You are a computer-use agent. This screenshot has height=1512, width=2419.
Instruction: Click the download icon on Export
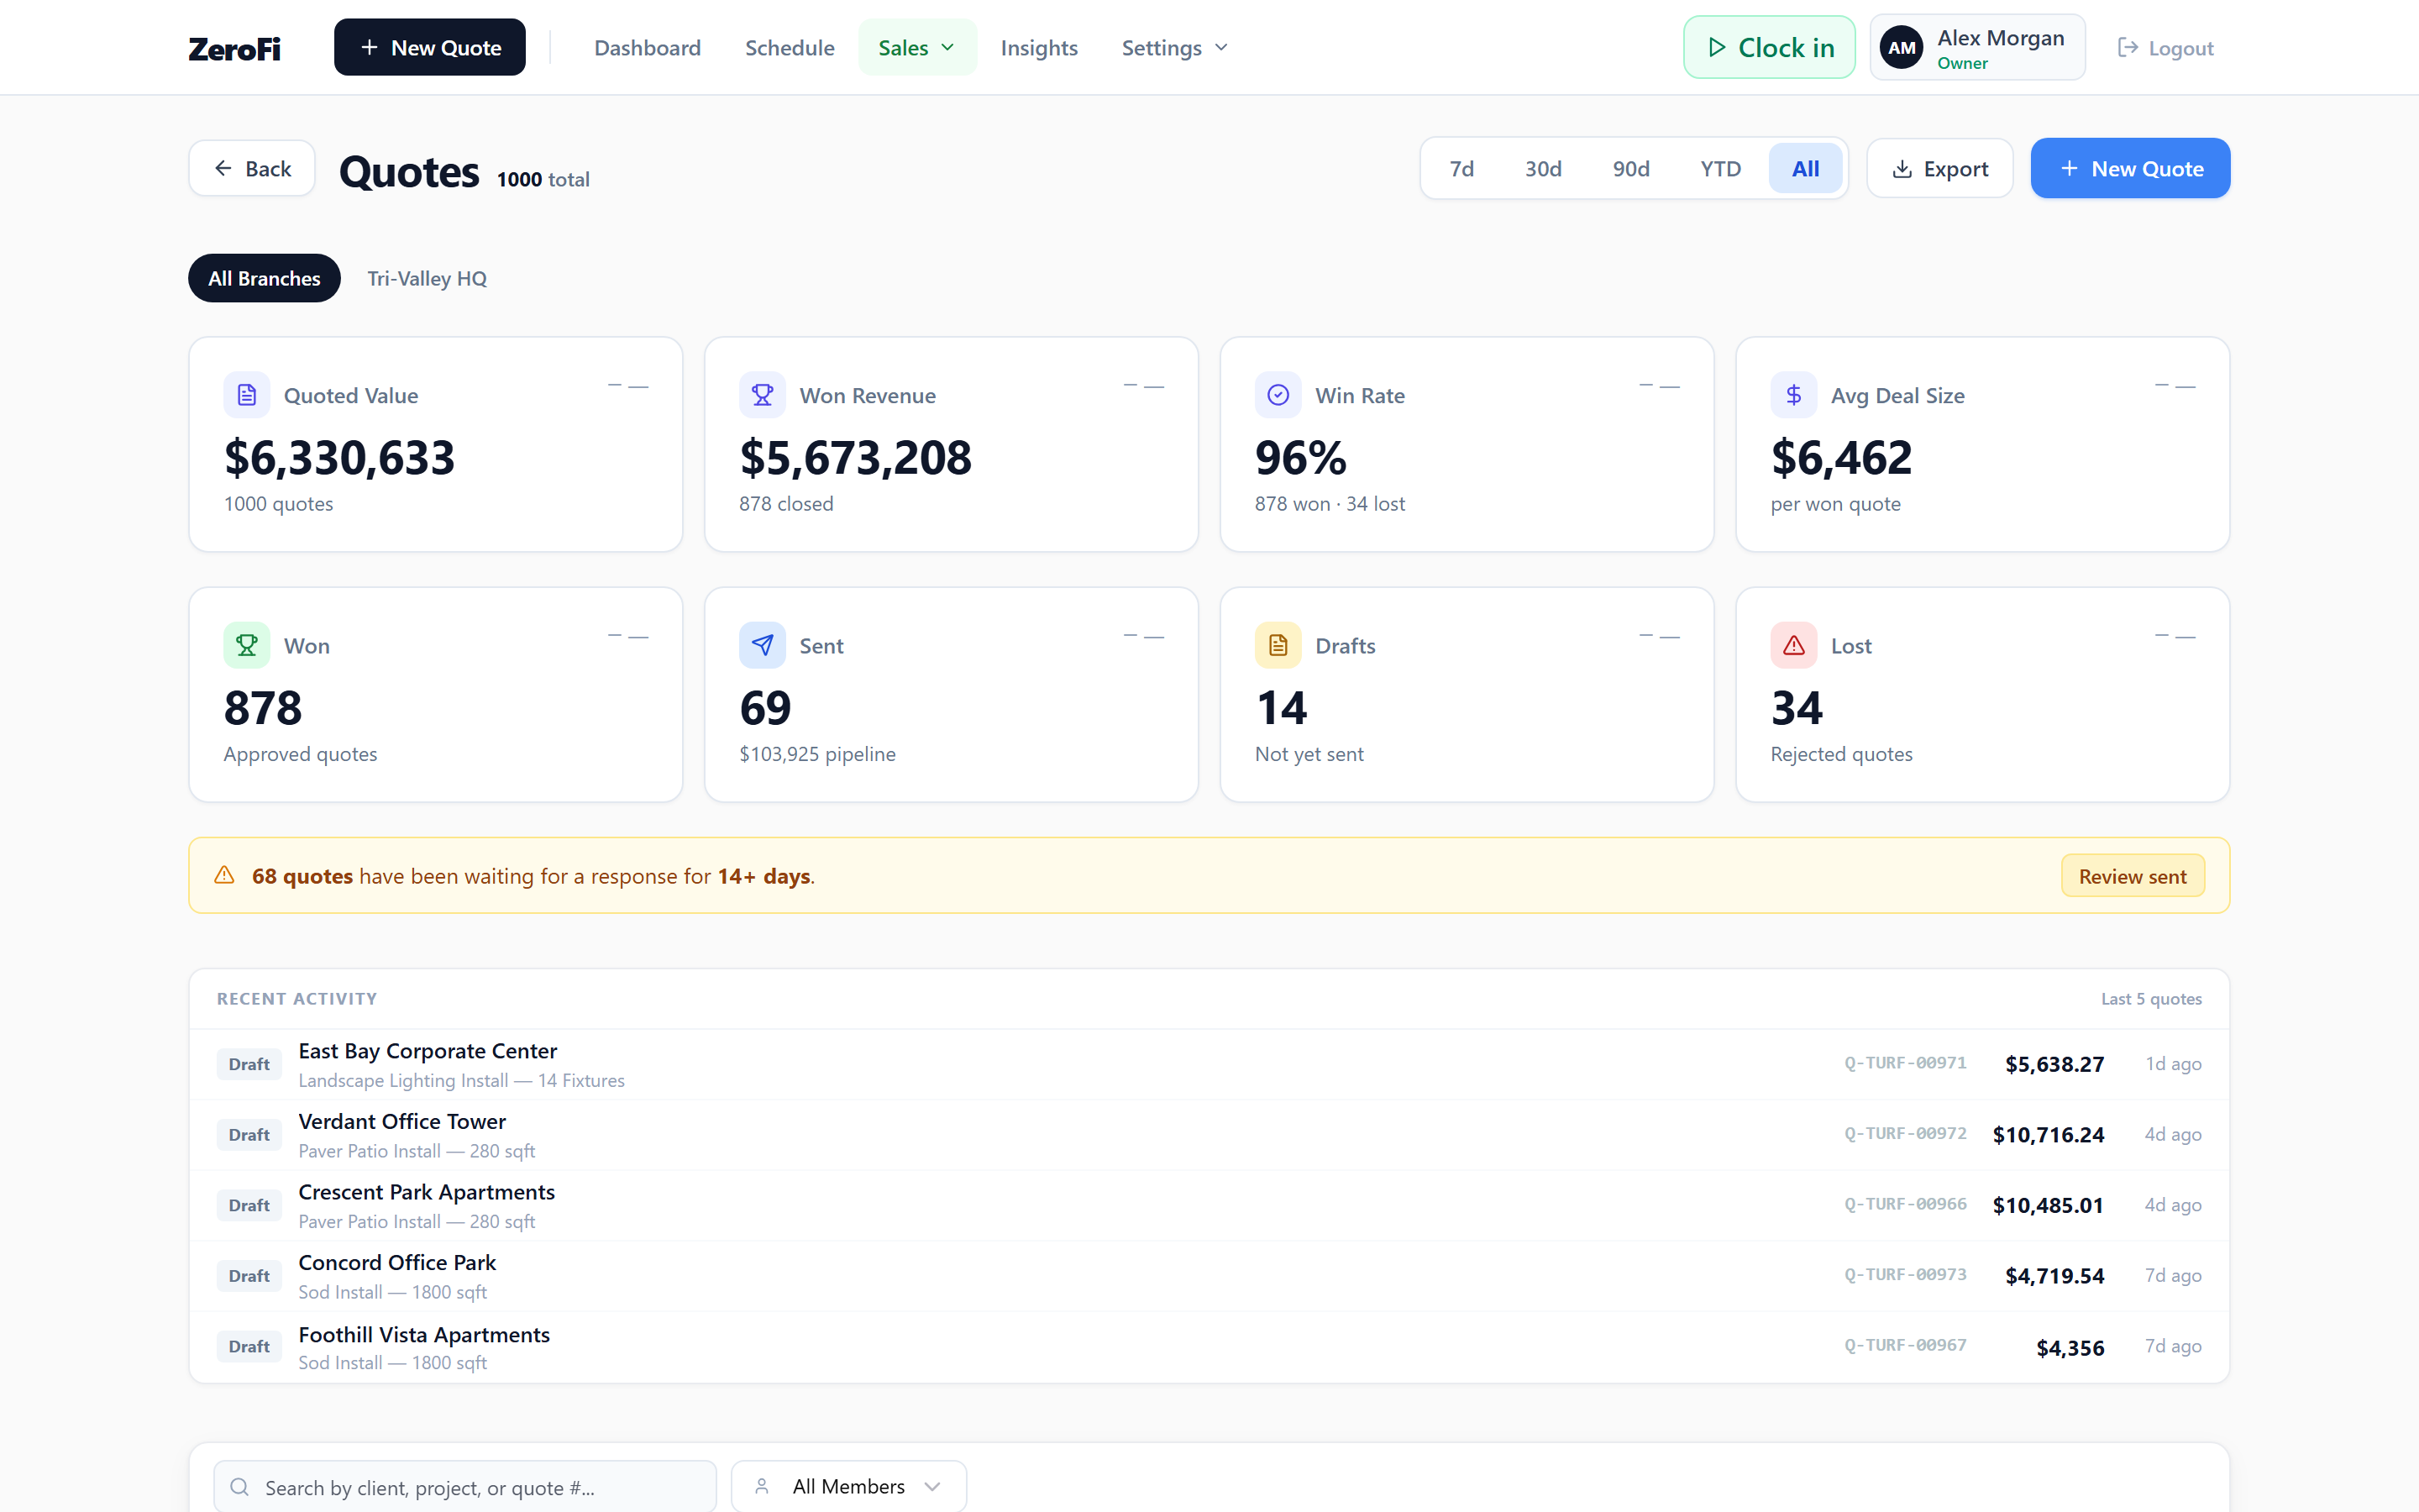pyautogui.click(x=1902, y=169)
